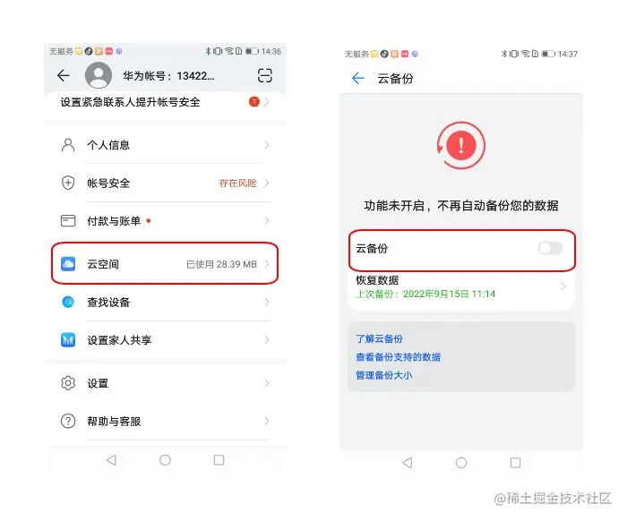Tap the 查找设备 locate icon
Viewport: 627px width, 521px height.
(x=68, y=302)
